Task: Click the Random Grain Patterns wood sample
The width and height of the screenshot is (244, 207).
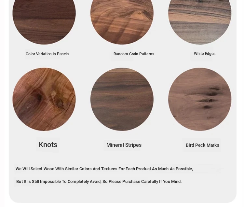Action: click(122, 22)
